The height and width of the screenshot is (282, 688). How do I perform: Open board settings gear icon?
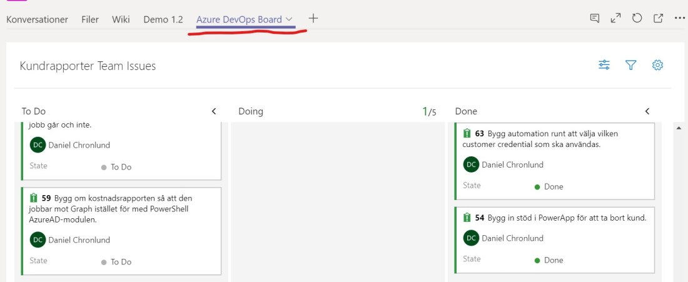click(x=657, y=65)
